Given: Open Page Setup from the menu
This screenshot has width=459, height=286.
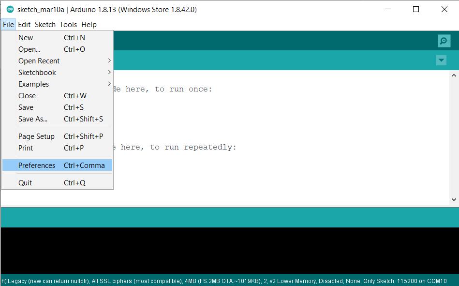Looking at the screenshot, I should point(57,136).
